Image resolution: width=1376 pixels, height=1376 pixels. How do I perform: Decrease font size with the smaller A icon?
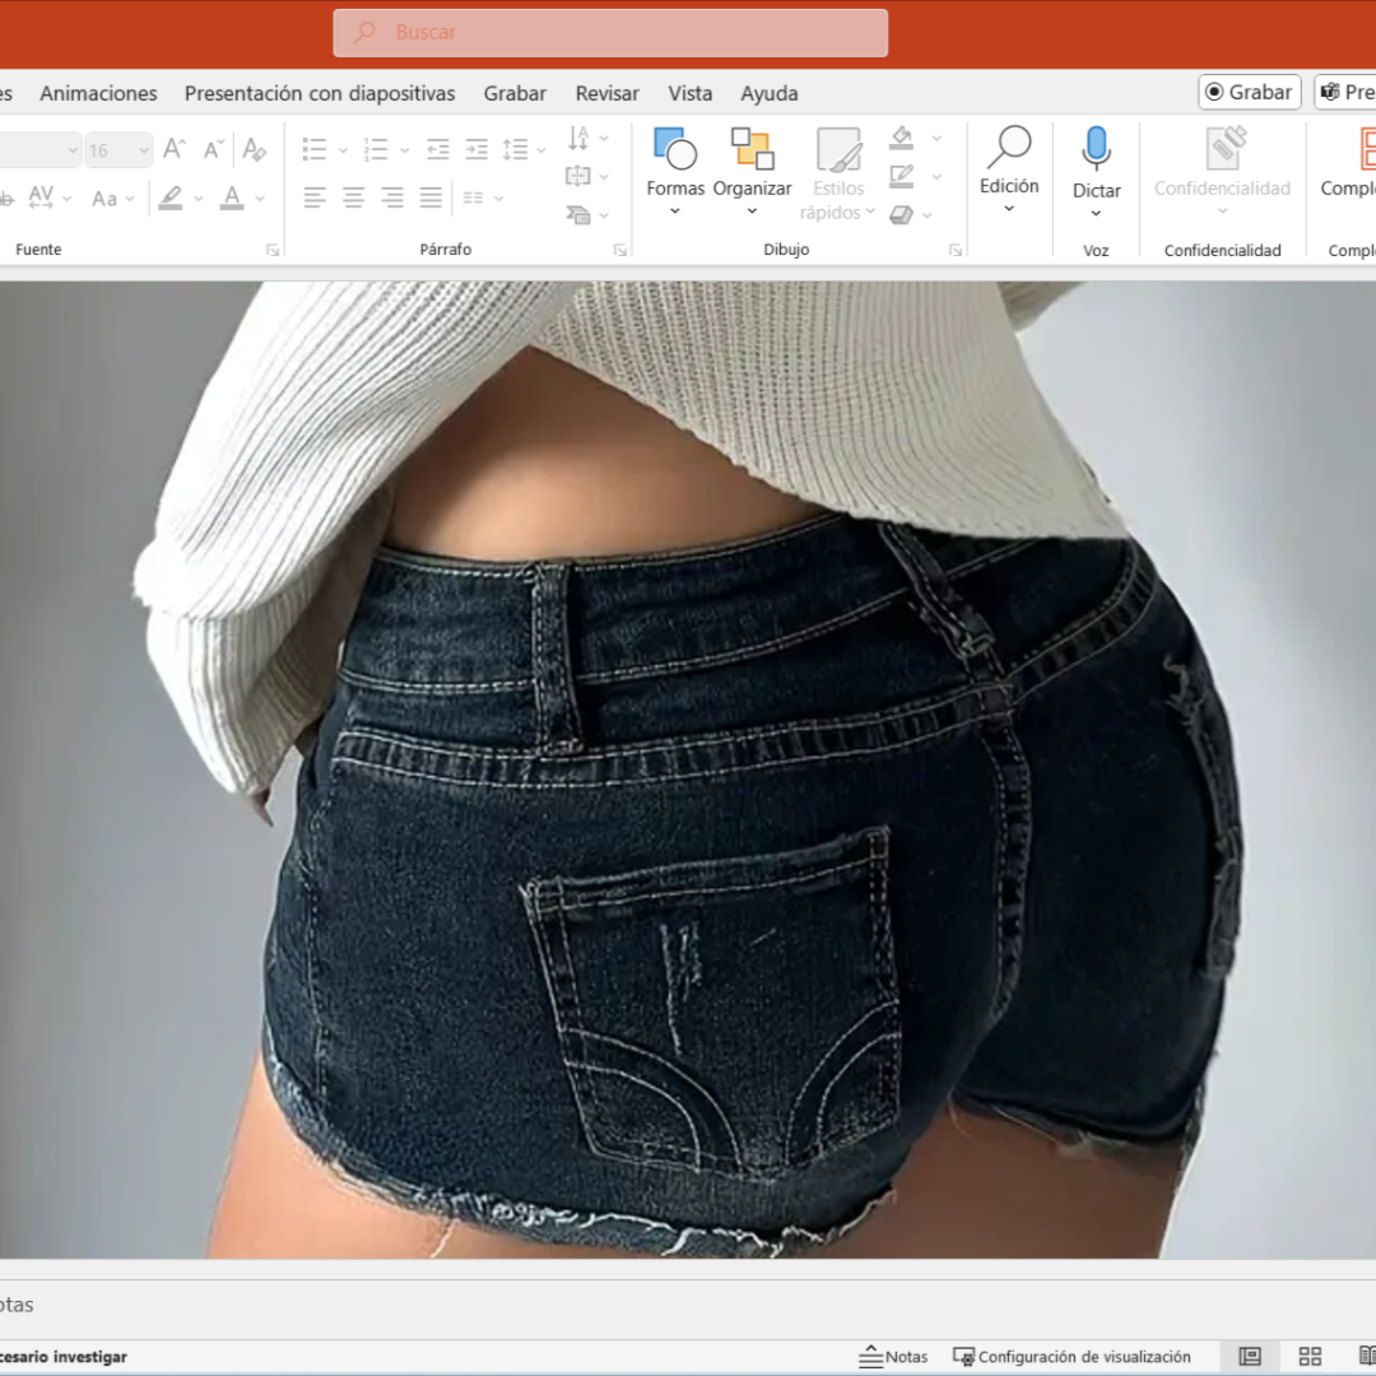(x=214, y=150)
